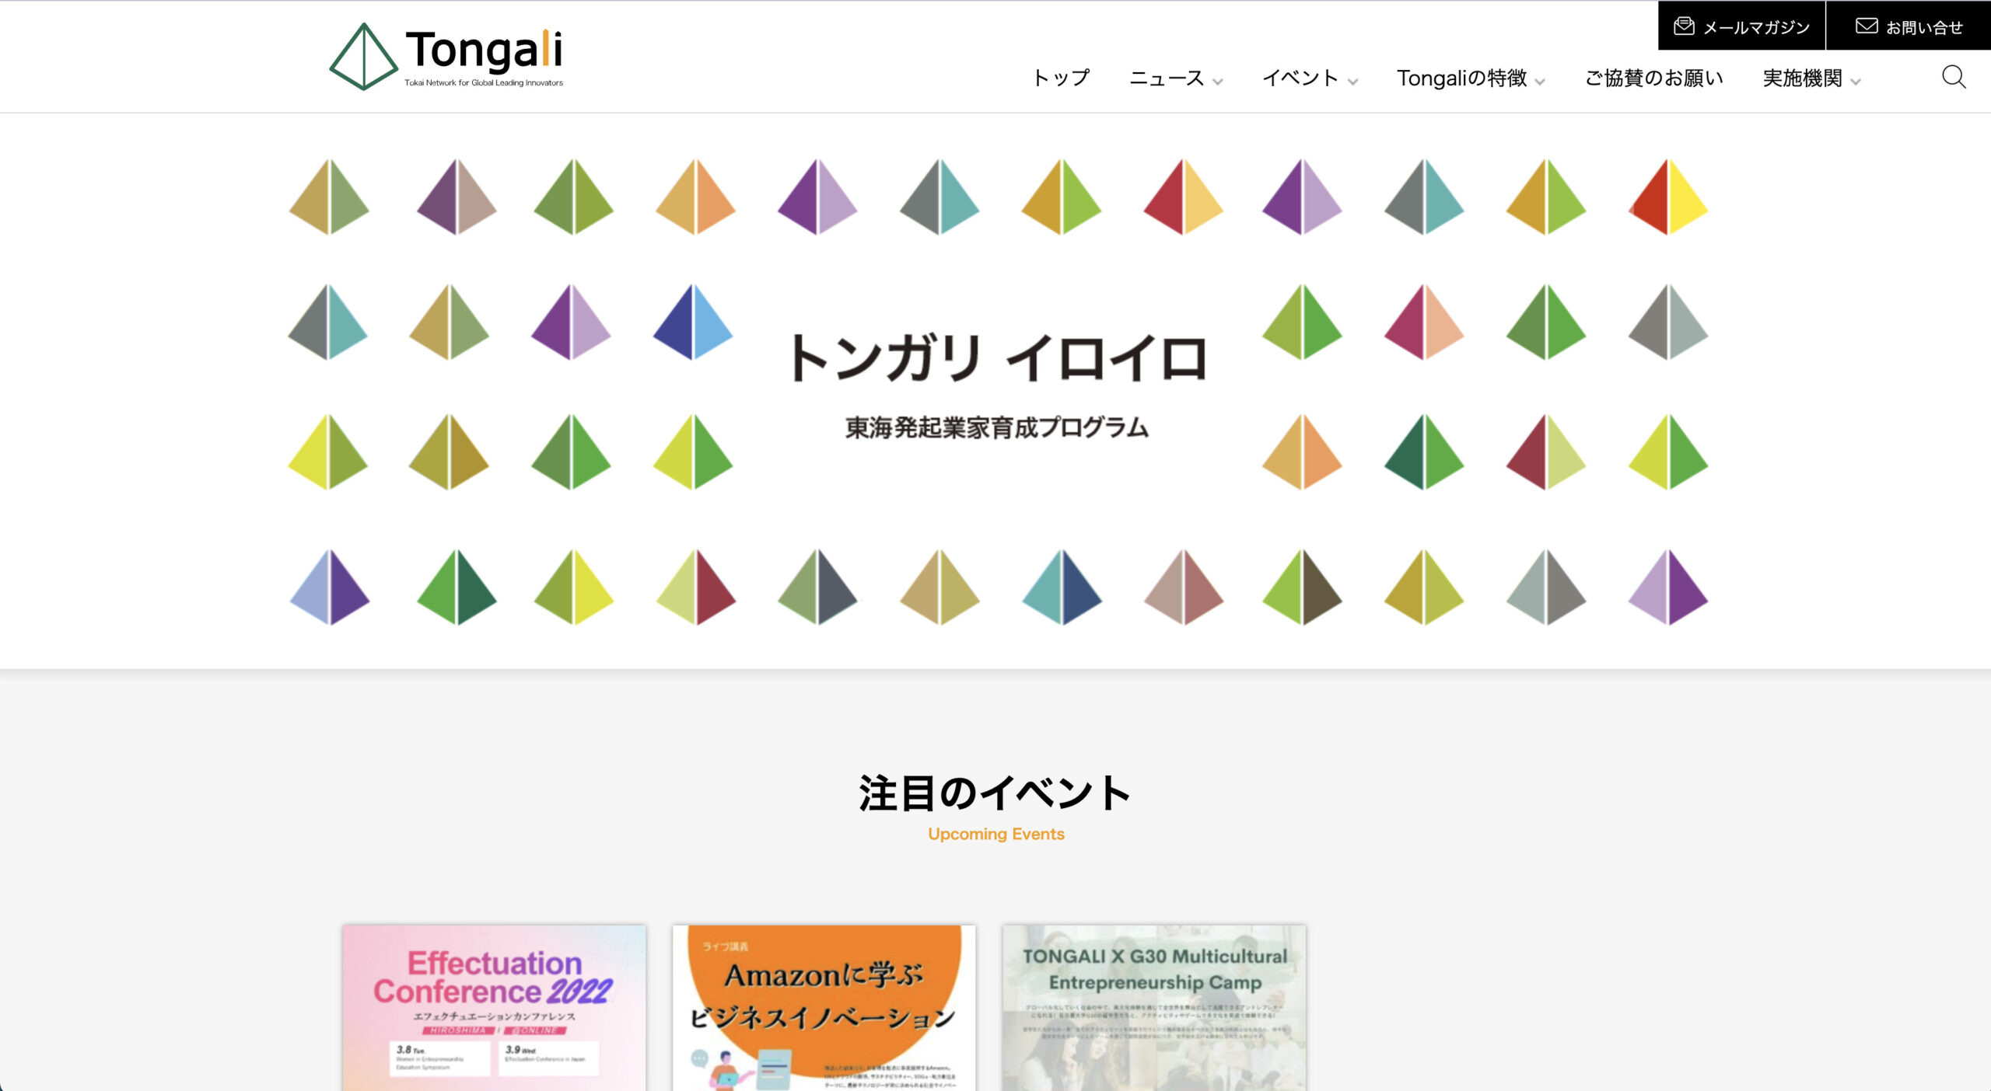1991x1091 pixels.
Task: Click the メールマガジン button
Action: coord(1741,26)
